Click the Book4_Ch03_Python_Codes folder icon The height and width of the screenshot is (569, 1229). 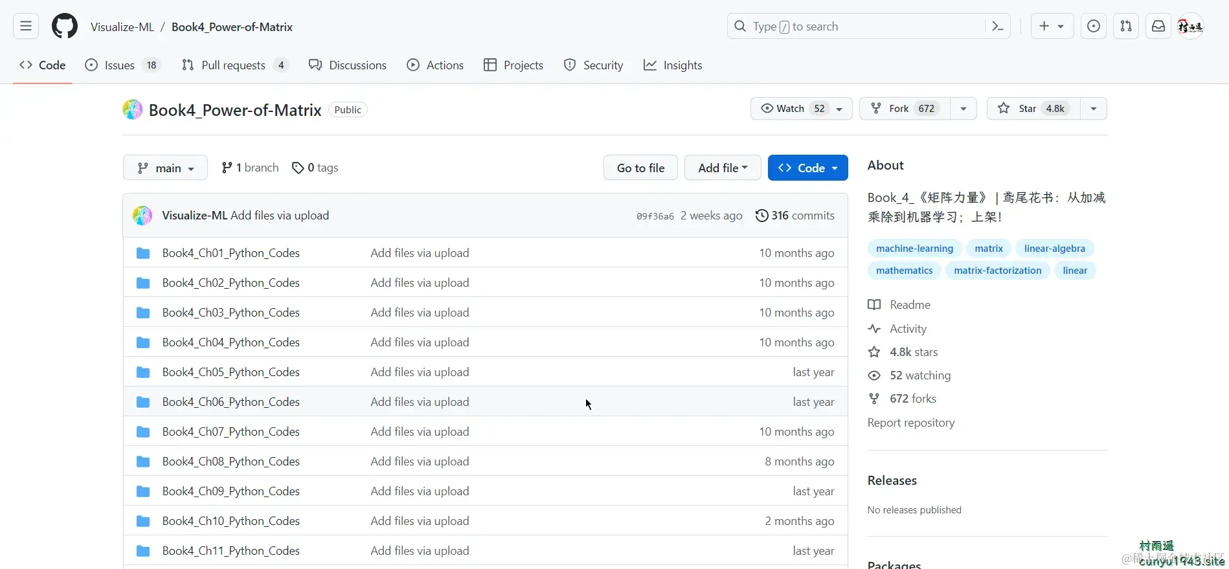tap(143, 313)
